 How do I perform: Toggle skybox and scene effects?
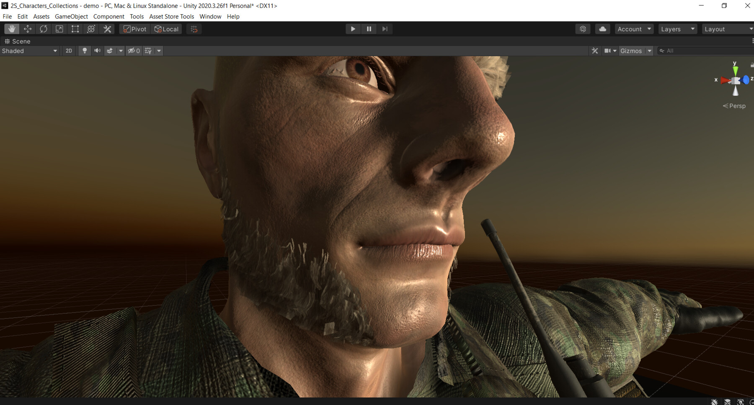click(x=110, y=51)
